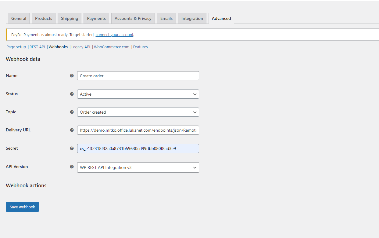379x238 pixels.
Task: Open the Page setup sub-section link
Action: tap(16, 47)
